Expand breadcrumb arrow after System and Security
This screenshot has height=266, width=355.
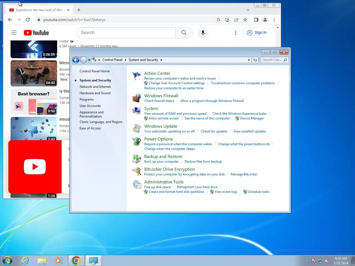[161, 60]
